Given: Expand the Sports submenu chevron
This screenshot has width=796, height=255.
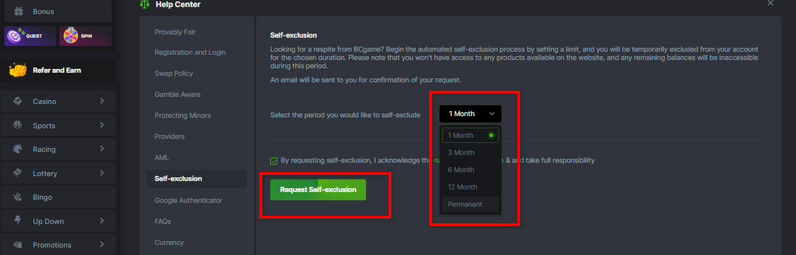Looking at the screenshot, I should coord(101,125).
